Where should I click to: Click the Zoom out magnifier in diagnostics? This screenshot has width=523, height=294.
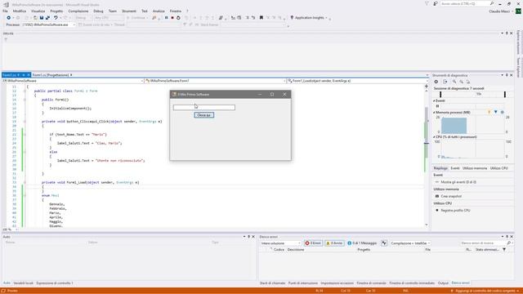461,82
